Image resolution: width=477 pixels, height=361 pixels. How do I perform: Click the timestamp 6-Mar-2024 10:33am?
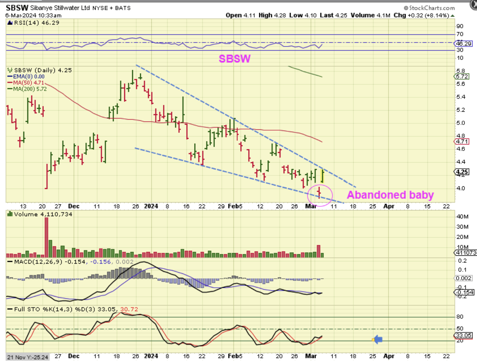tap(33, 15)
